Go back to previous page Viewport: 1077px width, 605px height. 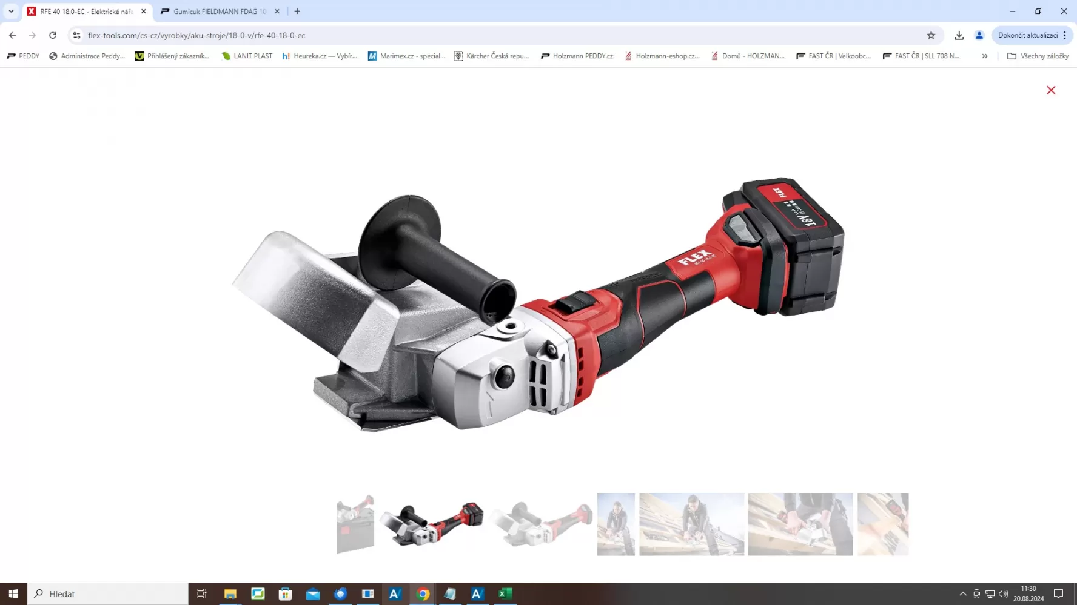pos(13,35)
